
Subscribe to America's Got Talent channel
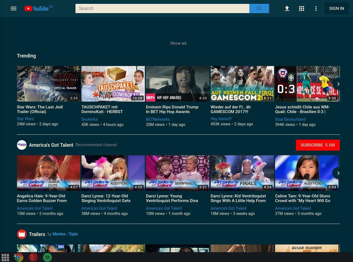click(318, 145)
